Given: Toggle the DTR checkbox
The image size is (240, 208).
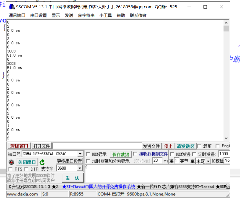Looking at the screenshot, I should (x=27, y=169).
